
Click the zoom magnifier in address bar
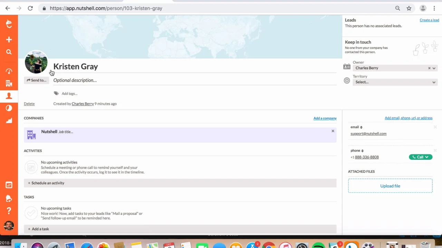click(x=397, y=8)
